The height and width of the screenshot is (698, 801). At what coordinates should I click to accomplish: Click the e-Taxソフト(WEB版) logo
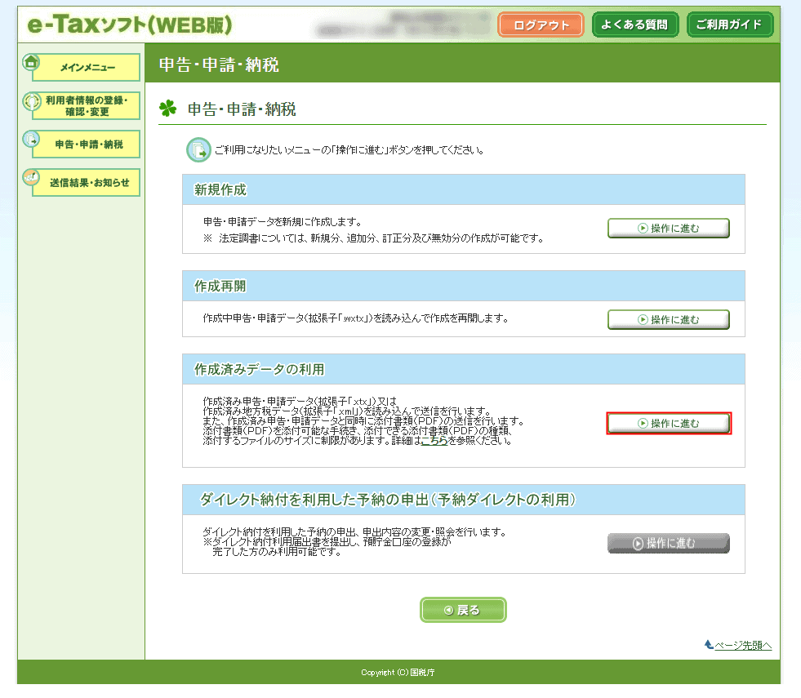130,24
